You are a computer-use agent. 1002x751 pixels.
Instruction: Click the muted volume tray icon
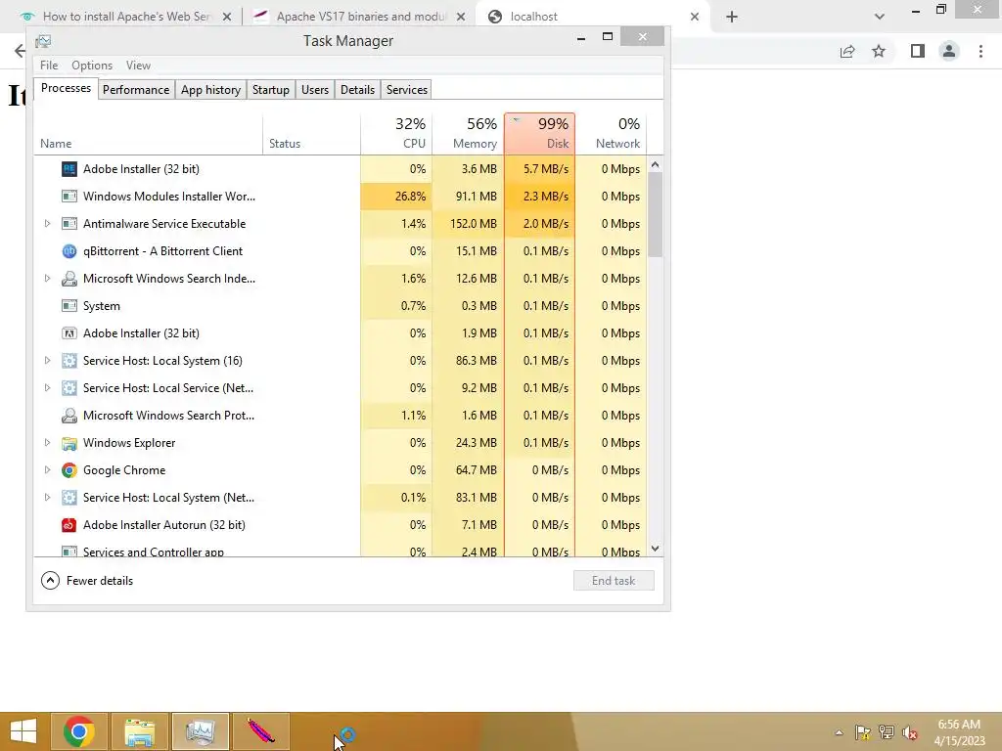point(910,732)
